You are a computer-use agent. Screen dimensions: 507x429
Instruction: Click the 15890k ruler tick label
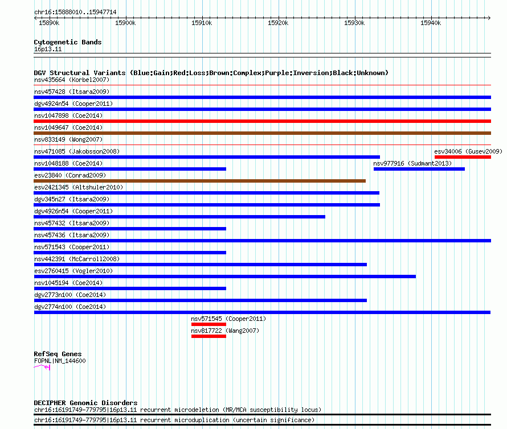click(x=49, y=23)
